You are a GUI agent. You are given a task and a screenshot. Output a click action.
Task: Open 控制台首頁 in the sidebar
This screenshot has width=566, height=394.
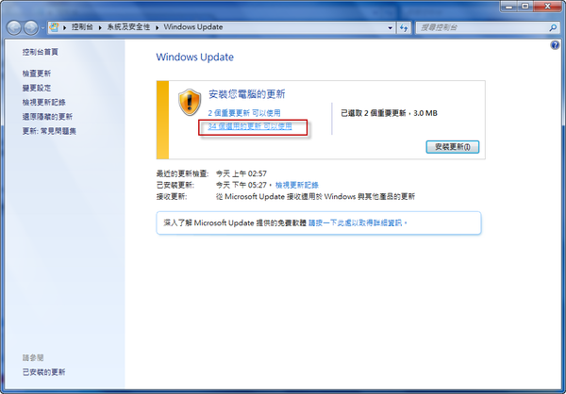[40, 52]
